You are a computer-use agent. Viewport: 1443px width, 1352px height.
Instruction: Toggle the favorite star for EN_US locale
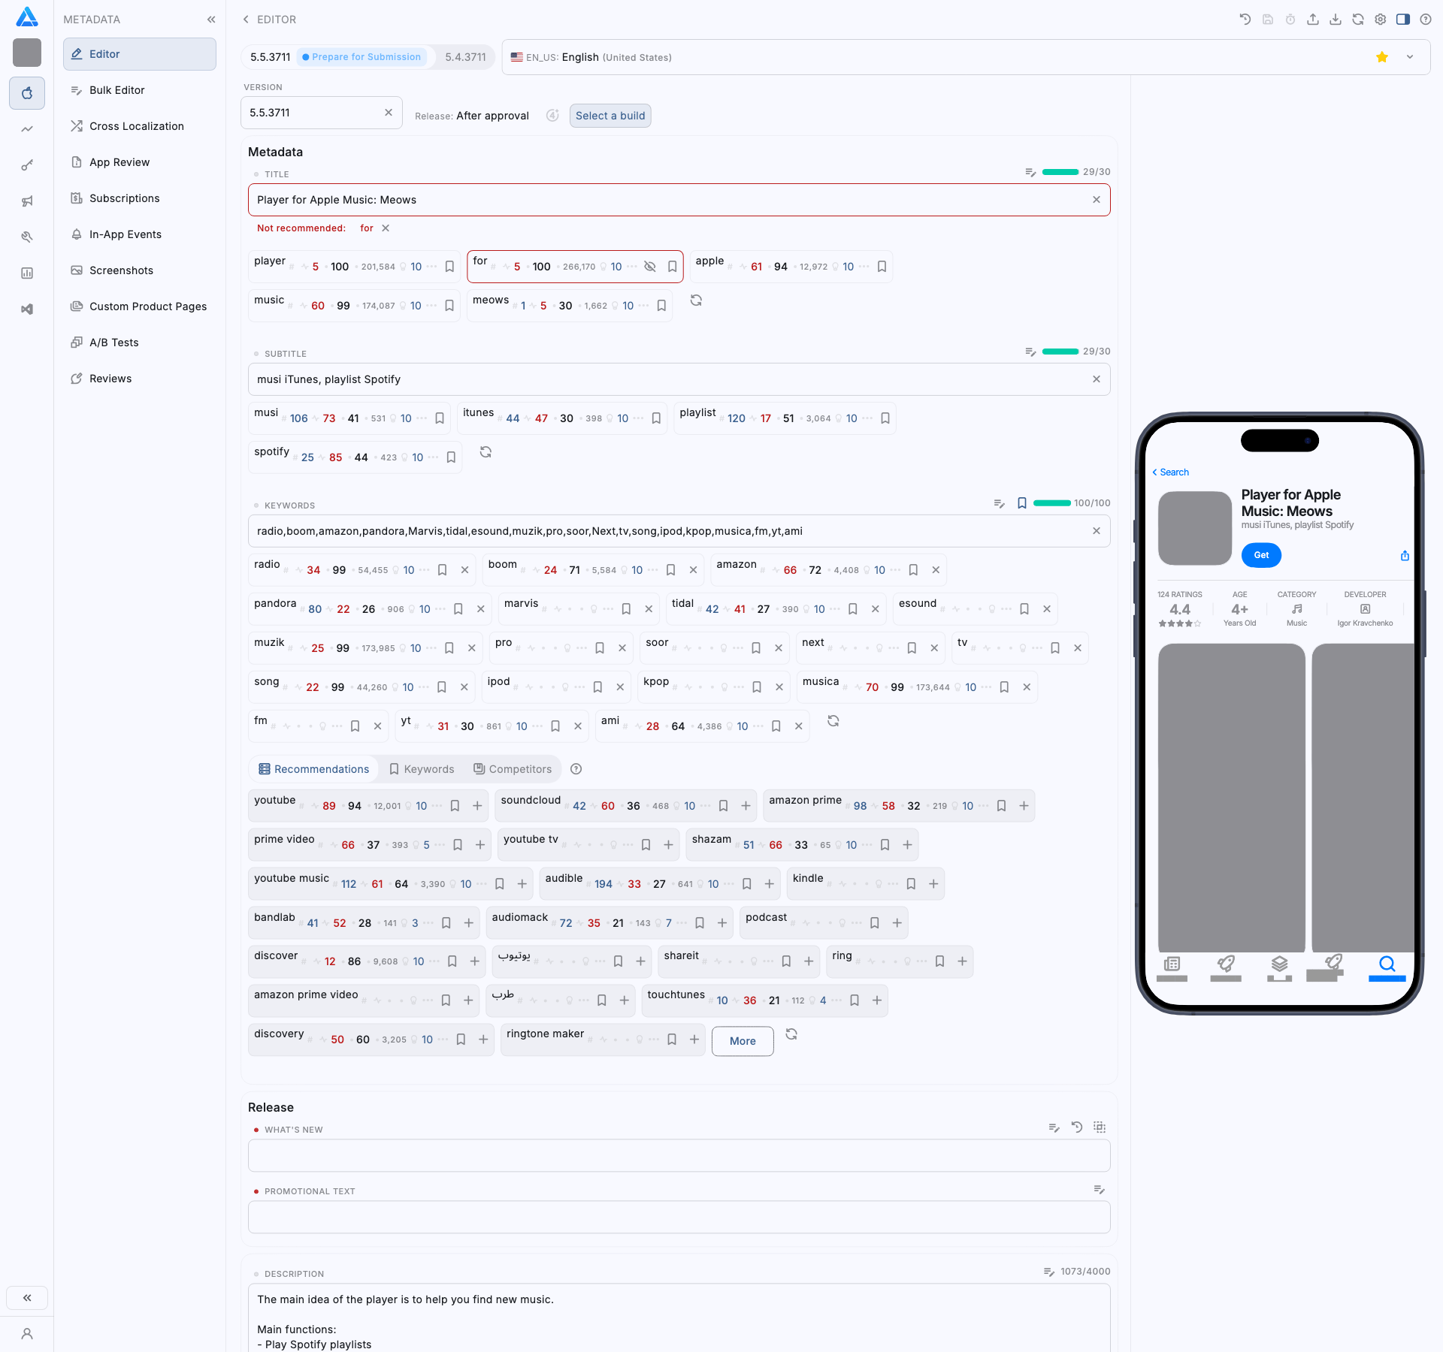[1382, 57]
